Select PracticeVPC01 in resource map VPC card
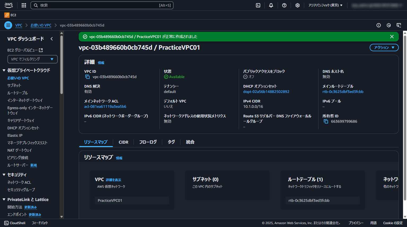Viewport: 407px width, 227px height. coord(132,200)
